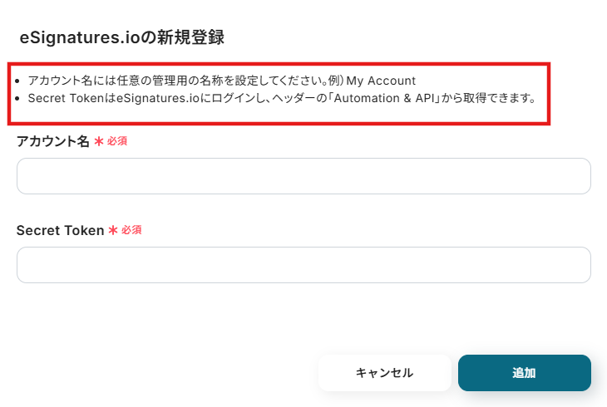
Task: Click the red asterisk beside アカウント名
Action: click(x=99, y=142)
